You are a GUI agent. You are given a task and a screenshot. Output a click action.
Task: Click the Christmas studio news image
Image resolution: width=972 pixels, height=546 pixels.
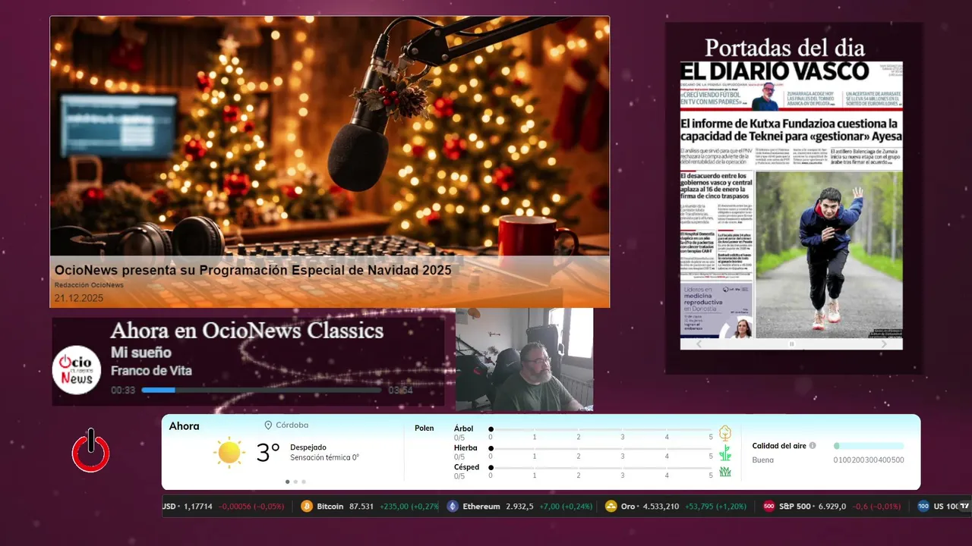[330, 162]
